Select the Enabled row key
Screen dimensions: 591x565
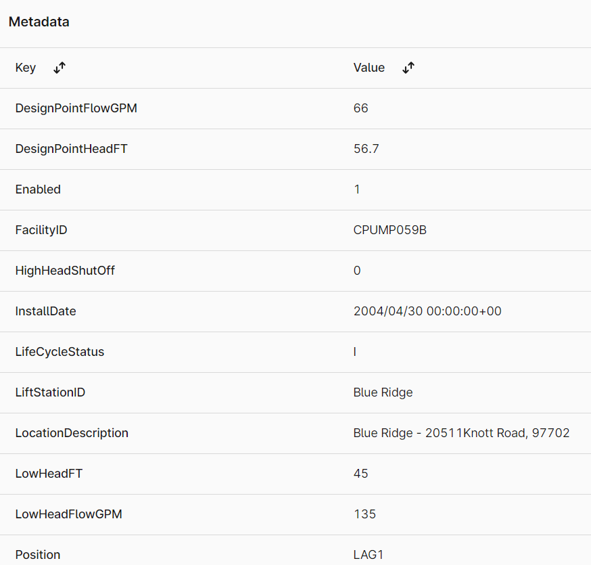38,189
